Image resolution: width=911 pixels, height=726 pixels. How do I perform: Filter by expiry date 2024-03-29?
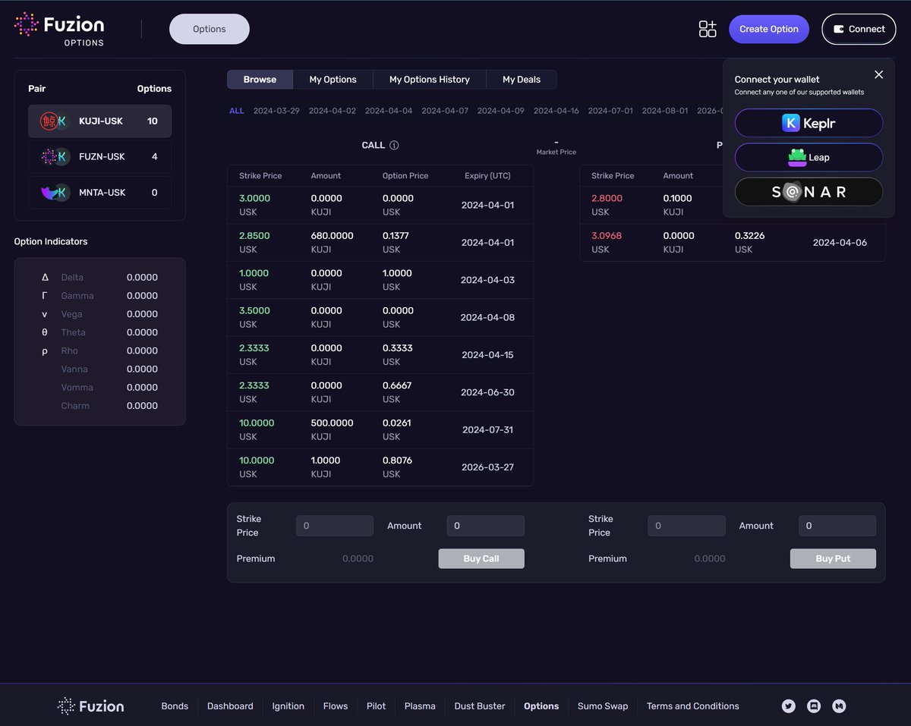click(x=276, y=111)
